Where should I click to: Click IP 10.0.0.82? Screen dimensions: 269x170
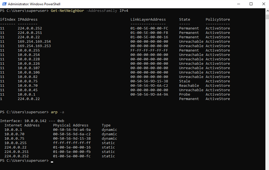tap(28, 77)
